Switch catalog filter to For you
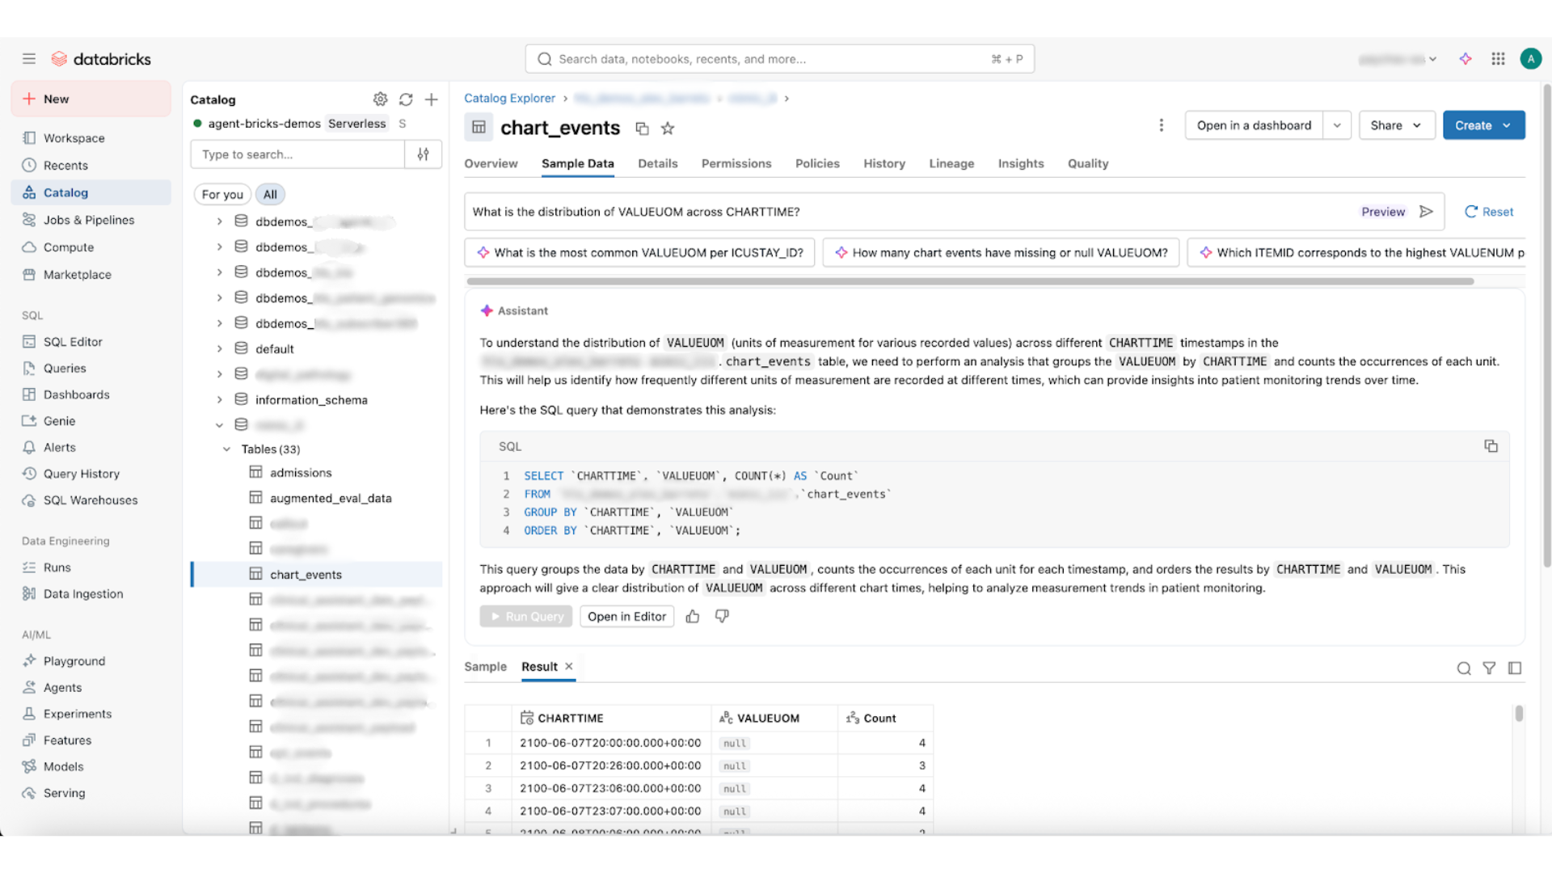 pos(221,194)
